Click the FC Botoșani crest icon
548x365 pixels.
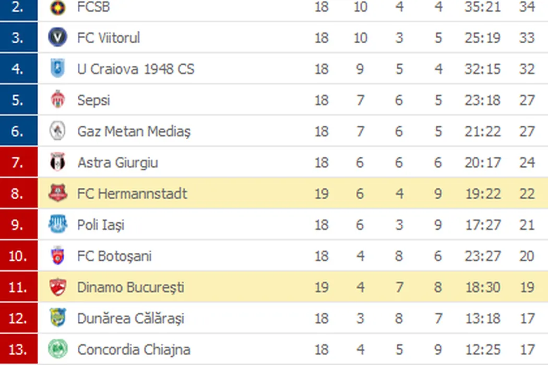click(57, 256)
